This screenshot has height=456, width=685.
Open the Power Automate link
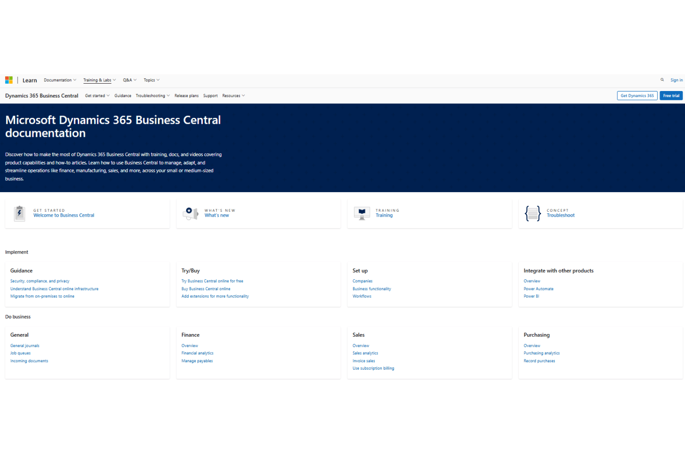[538, 289]
